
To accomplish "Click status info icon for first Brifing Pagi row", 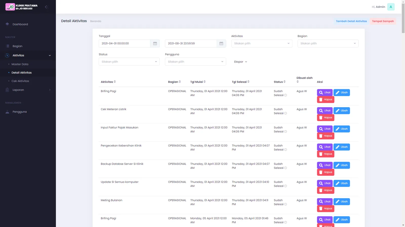I will coord(286,95).
